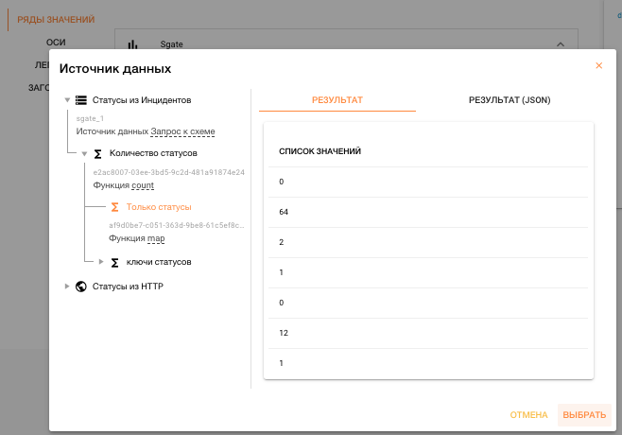Click the sgate_1 identifier text
This screenshot has width=622, height=435.
90,118
